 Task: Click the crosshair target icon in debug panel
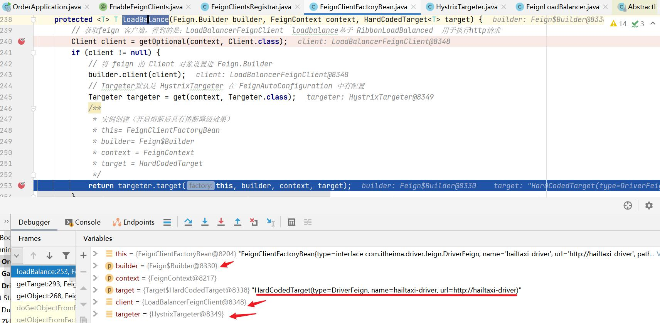tap(628, 205)
